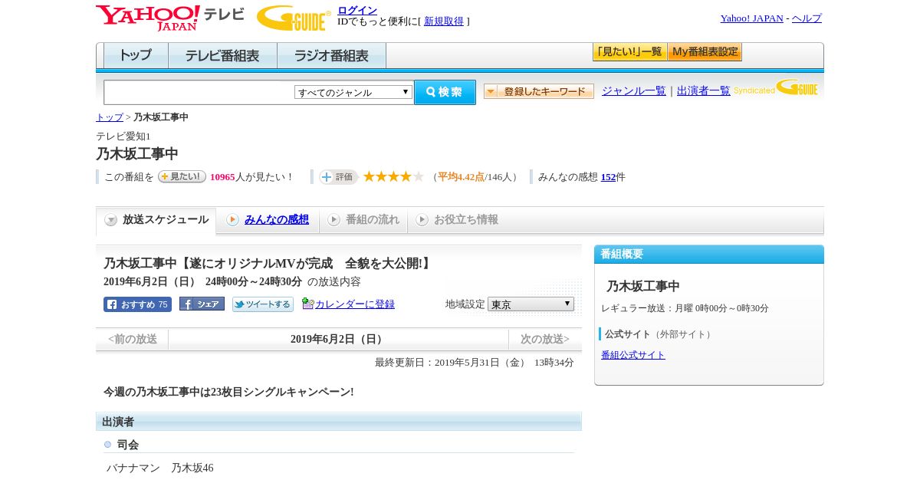Open the すべてのジャンル genre dropdown
This screenshot has height=483, width=920.
(x=353, y=92)
